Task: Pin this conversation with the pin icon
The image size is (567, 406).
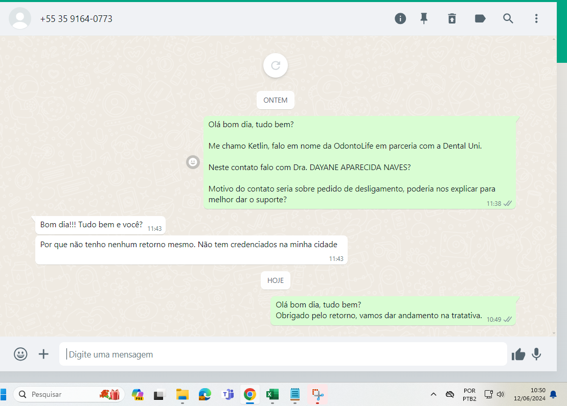Action: click(x=424, y=18)
